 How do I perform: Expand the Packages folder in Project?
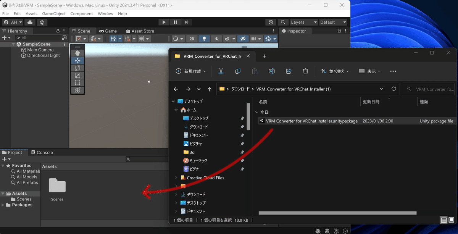click(3, 205)
